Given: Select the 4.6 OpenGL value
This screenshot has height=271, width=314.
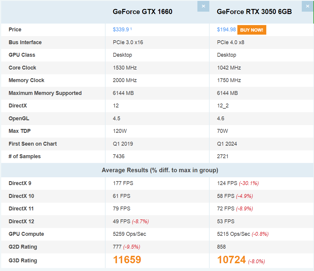Looking at the screenshot, I should click(x=221, y=118).
